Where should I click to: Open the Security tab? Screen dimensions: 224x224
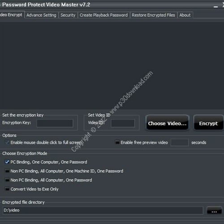point(68,15)
